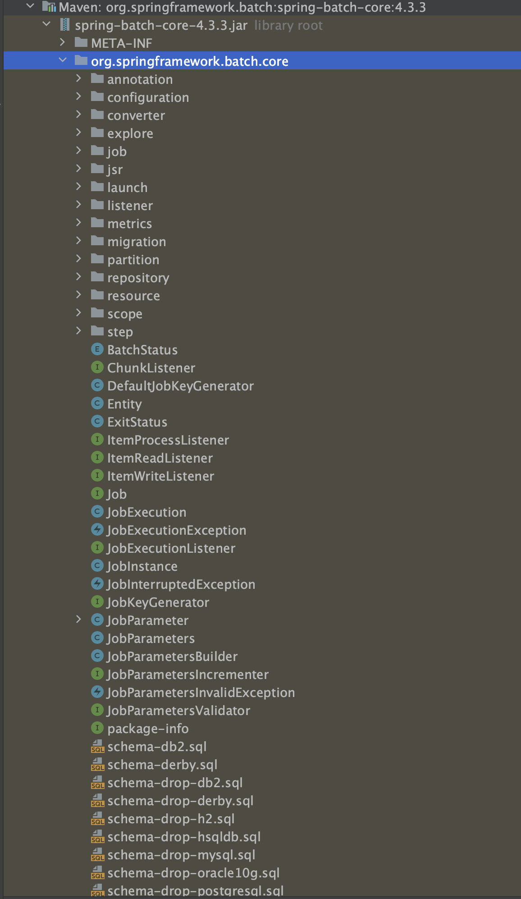Viewport: 521px width, 899px height.
Task: Click the schema-drop-h2.sql file icon
Action: 97,819
